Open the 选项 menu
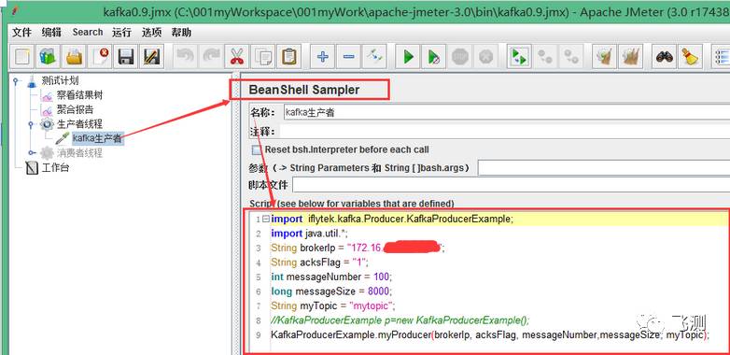Screen dimensions: 730x355 pos(151,32)
